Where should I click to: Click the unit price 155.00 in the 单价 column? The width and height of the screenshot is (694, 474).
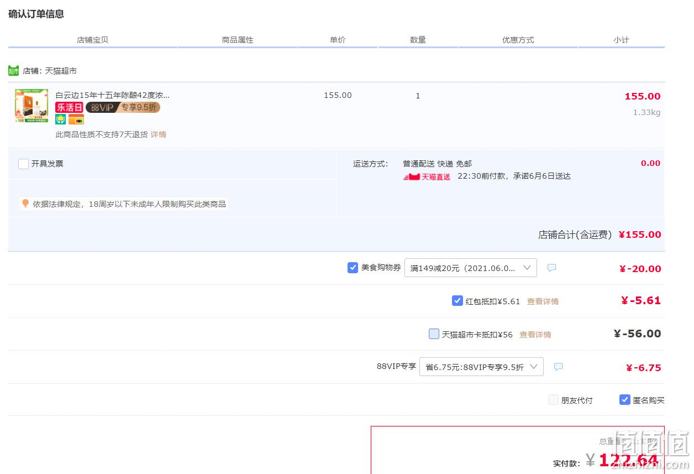338,95
